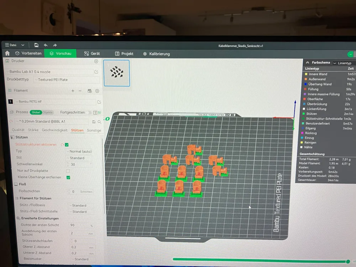The height and width of the screenshot is (267, 356).
Task: Open the Datei menu dropdown arrow
Action: (x=23, y=45)
